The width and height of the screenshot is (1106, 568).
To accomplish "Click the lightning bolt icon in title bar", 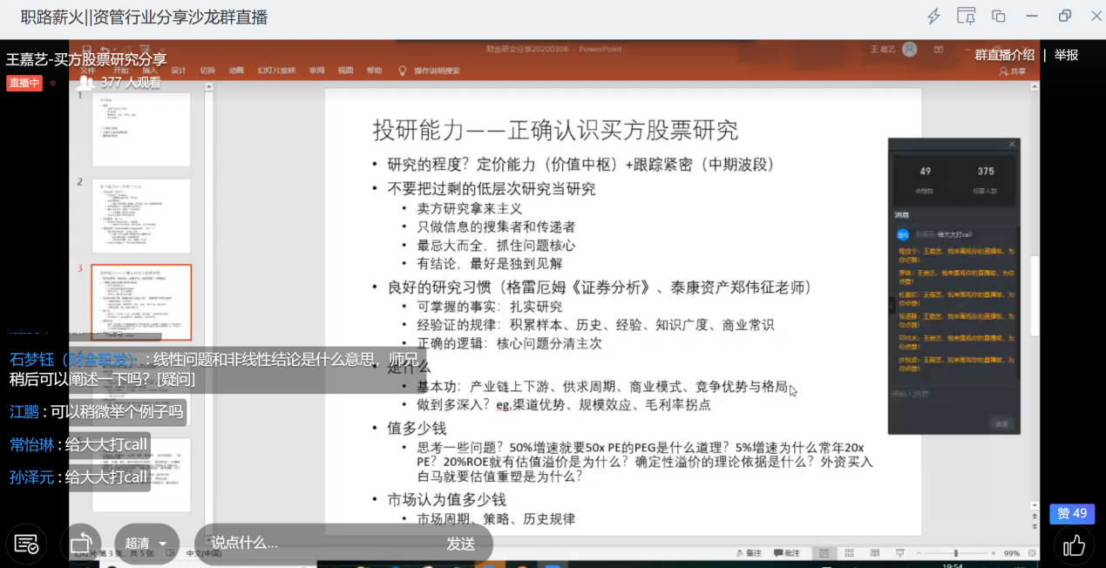I will 933,17.
